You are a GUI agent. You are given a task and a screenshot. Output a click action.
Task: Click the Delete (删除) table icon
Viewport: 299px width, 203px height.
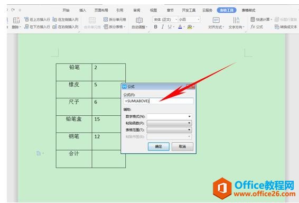pos(16,20)
